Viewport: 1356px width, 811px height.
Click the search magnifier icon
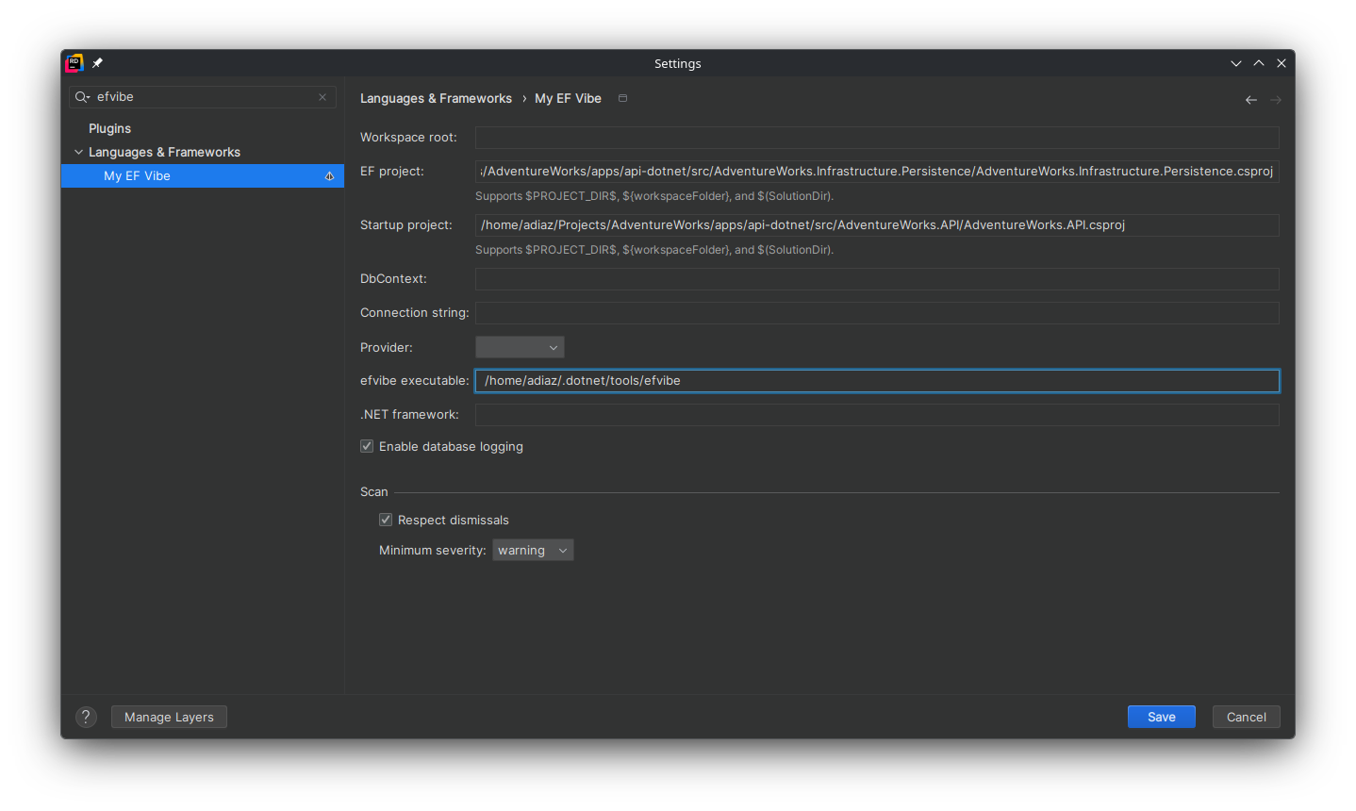tap(83, 97)
